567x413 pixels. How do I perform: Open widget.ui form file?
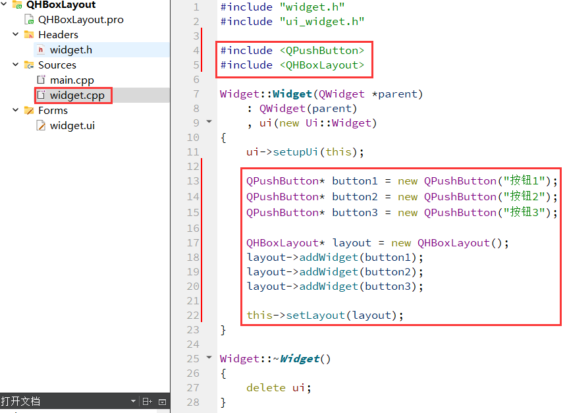click(x=72, y=126)
